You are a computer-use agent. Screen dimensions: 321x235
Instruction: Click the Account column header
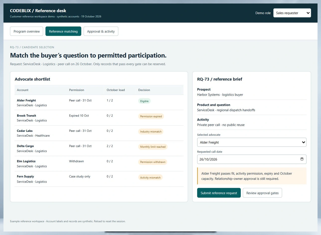(x=23, y=90)
